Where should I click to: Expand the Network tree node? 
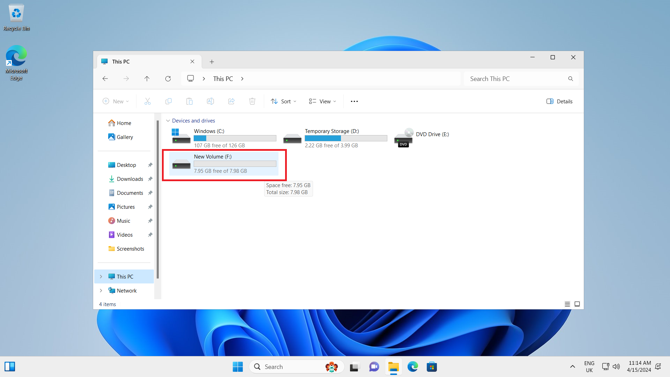(101, 291)
